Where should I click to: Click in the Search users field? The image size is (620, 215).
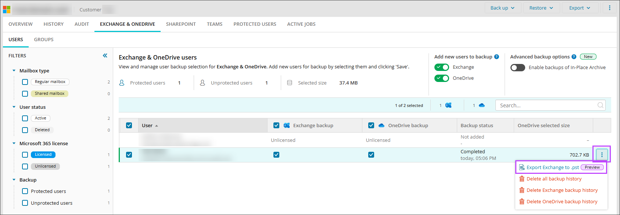pyautogui.click(x=546, y=105)
